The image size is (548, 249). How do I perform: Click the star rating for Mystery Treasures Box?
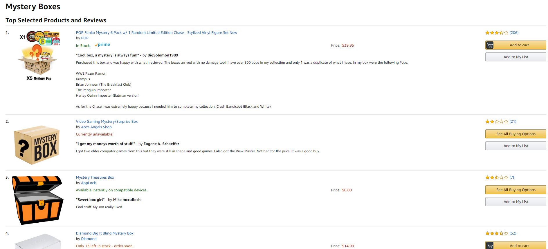[497, 177]
